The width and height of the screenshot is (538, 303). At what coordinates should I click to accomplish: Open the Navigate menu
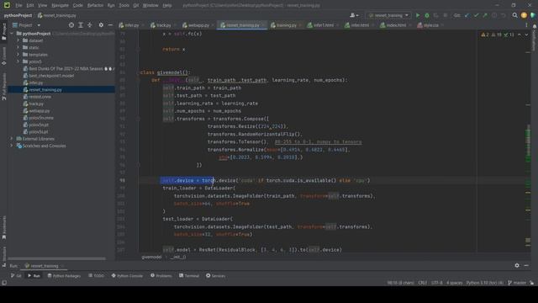point(60,6)
